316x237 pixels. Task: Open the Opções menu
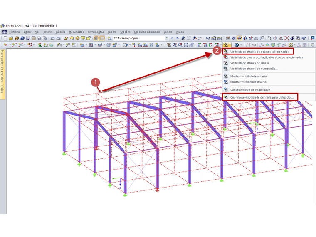(125, 32)
